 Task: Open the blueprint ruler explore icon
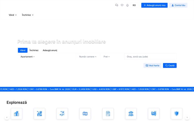[154, 113]
